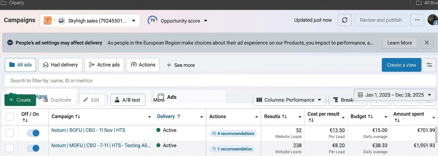Select the Had delivery view tab

(61, 65)
